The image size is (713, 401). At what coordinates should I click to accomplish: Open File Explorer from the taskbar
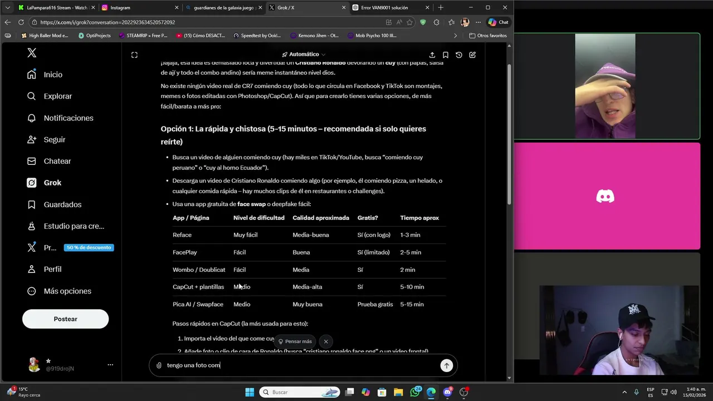point(398,392)
